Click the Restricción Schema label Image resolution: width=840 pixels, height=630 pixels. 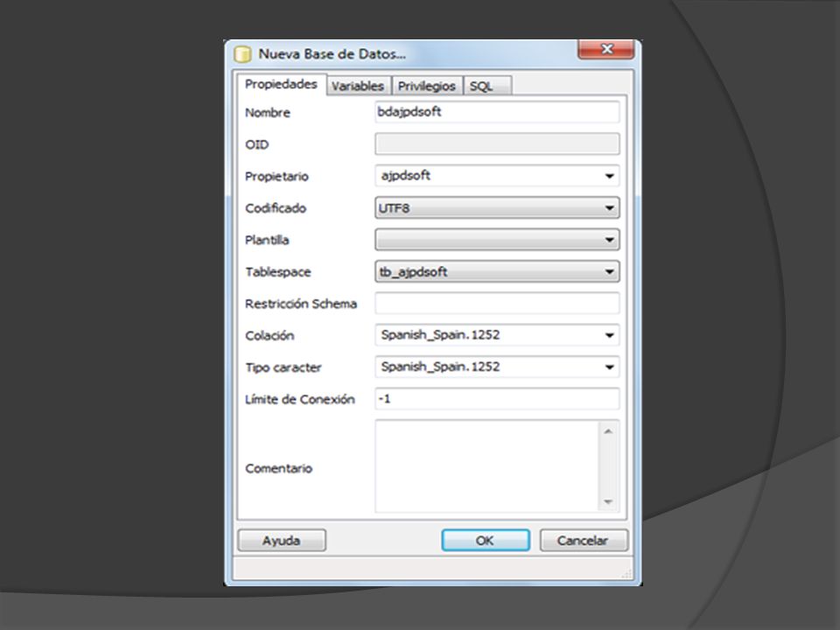[300, 304]
